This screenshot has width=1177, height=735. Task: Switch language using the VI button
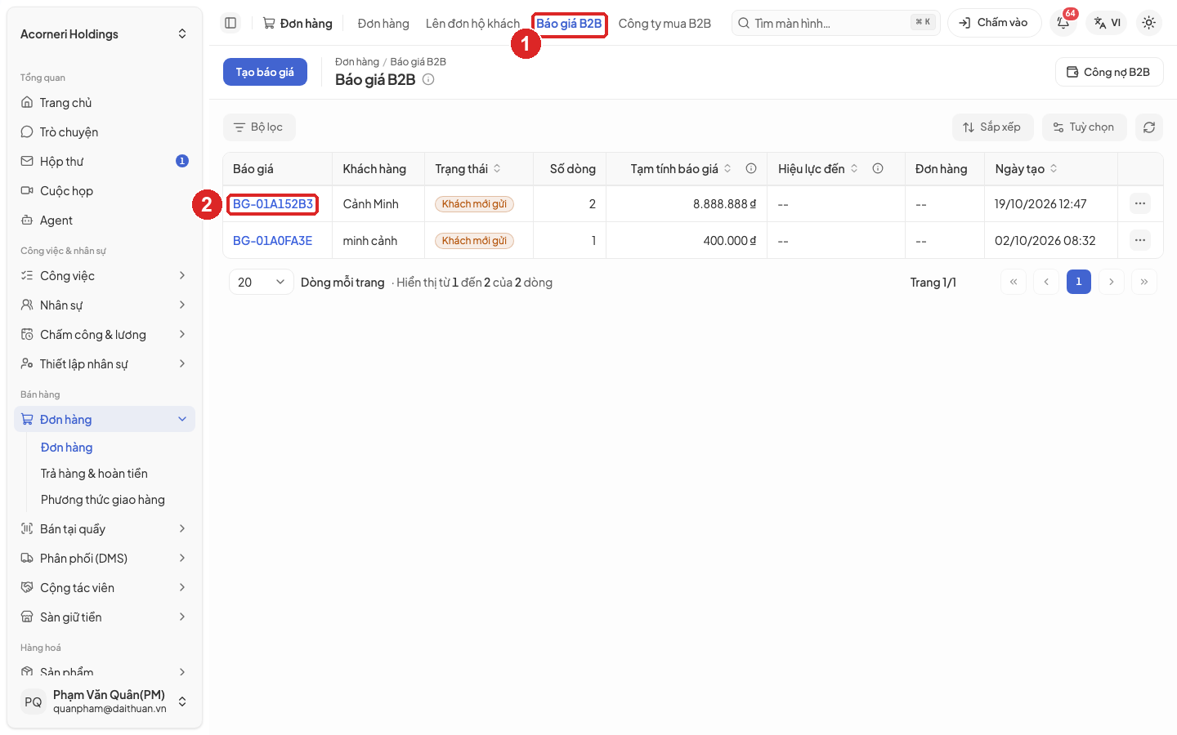click(x=1108, y=23)
